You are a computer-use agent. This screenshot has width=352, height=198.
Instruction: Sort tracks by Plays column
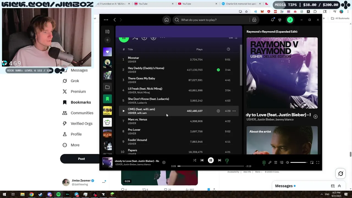(199, 50)
